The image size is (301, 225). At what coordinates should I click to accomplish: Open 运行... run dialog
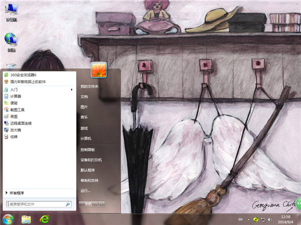pyautogui.click(x=85, y=190)
